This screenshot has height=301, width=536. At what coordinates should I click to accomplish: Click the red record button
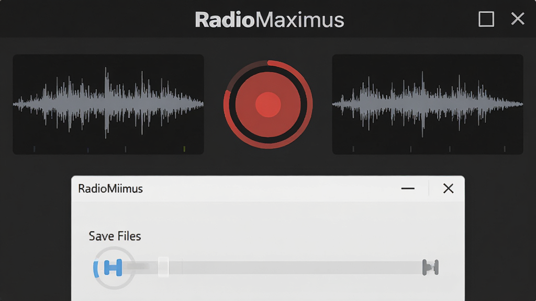[268, 105]
